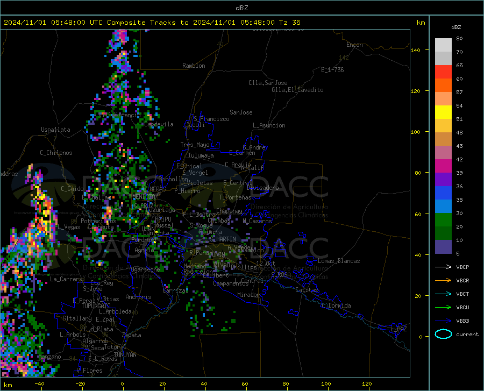
Task: Click the 'Tz 35' value in the header
Action: coord(289,23)
